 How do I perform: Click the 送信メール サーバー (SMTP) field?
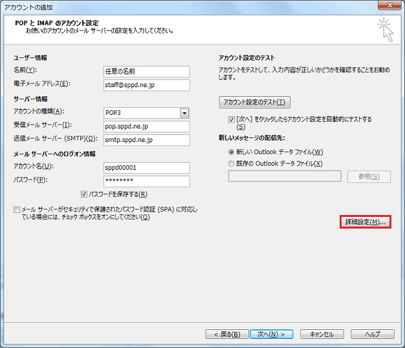146,140
